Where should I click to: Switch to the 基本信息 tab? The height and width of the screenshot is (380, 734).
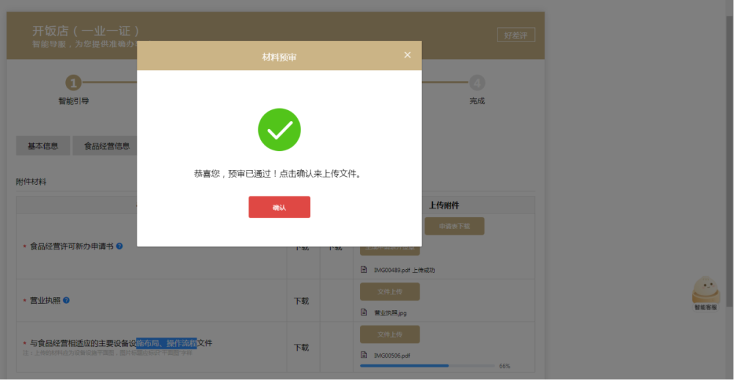coord(43,145)
